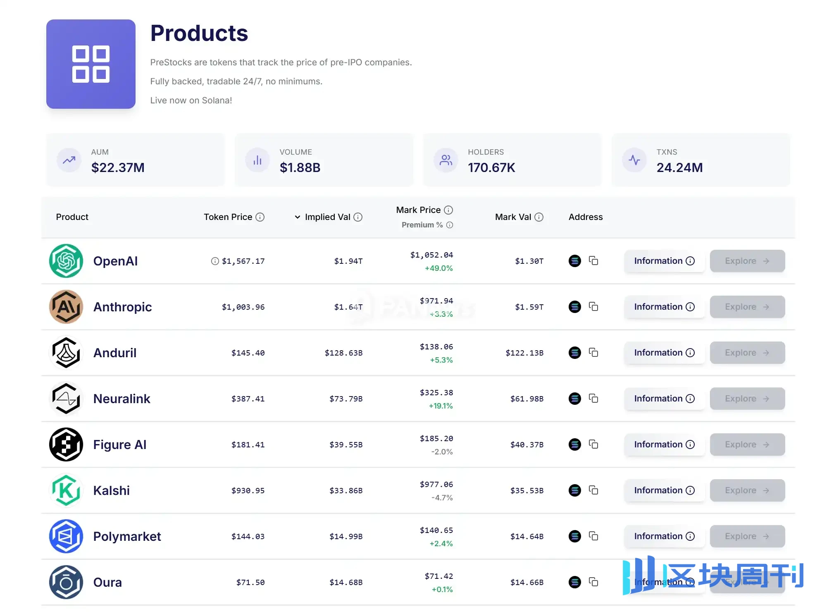Copy the Polymarket token address
This screenshot has height=614, width=822.
click(x=593, y=536)
